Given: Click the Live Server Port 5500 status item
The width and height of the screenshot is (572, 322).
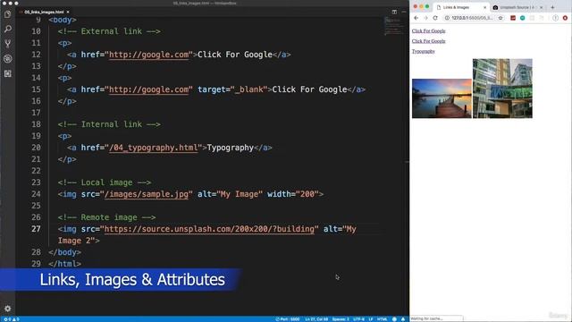Looking at the screenshot, I should (x=288, y=319).
